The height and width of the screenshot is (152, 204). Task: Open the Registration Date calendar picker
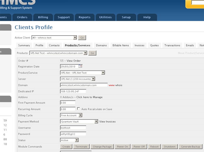tap(80, 66)
